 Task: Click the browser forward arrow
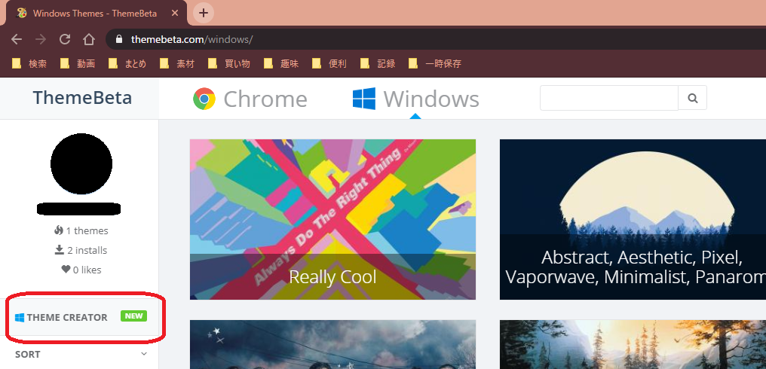(41, 39)
